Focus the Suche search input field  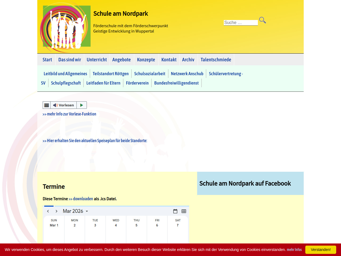(x=241, y=23)
